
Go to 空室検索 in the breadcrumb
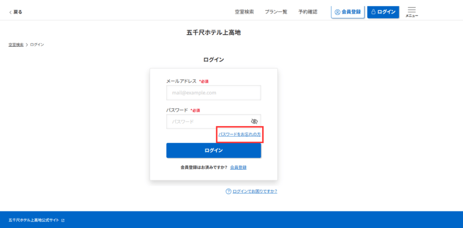click(16, 45)
